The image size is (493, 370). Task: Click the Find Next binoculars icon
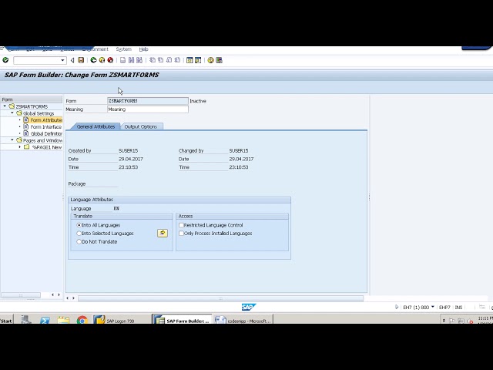pos(139,60)
